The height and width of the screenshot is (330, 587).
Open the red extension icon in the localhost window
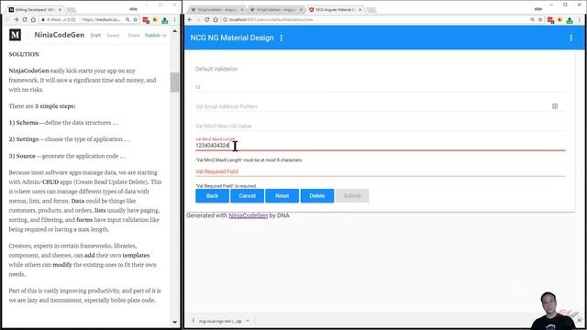pyautogui.click(x=550, y=20)
